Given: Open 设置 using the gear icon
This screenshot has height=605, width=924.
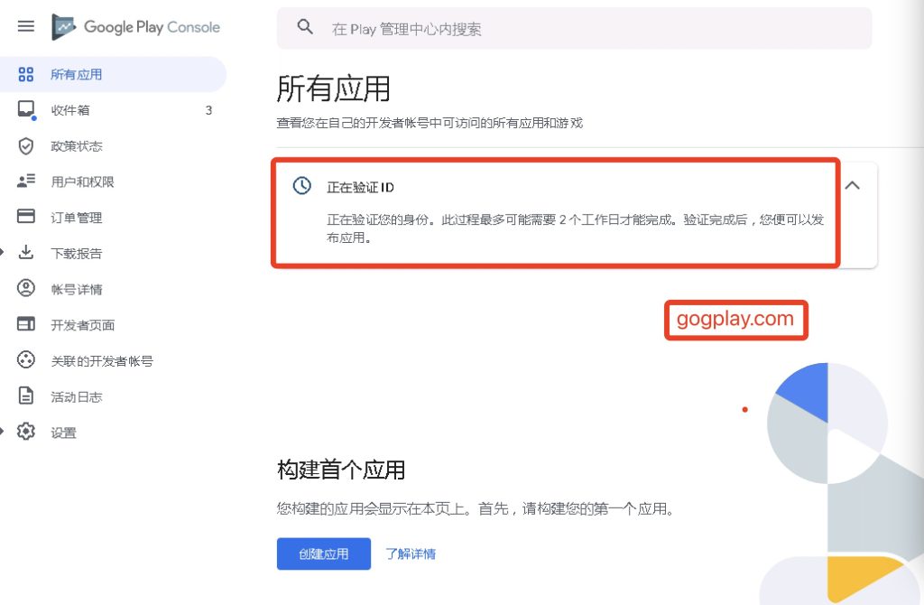Looking at the screenshot, I should click(x=28, y=433).
